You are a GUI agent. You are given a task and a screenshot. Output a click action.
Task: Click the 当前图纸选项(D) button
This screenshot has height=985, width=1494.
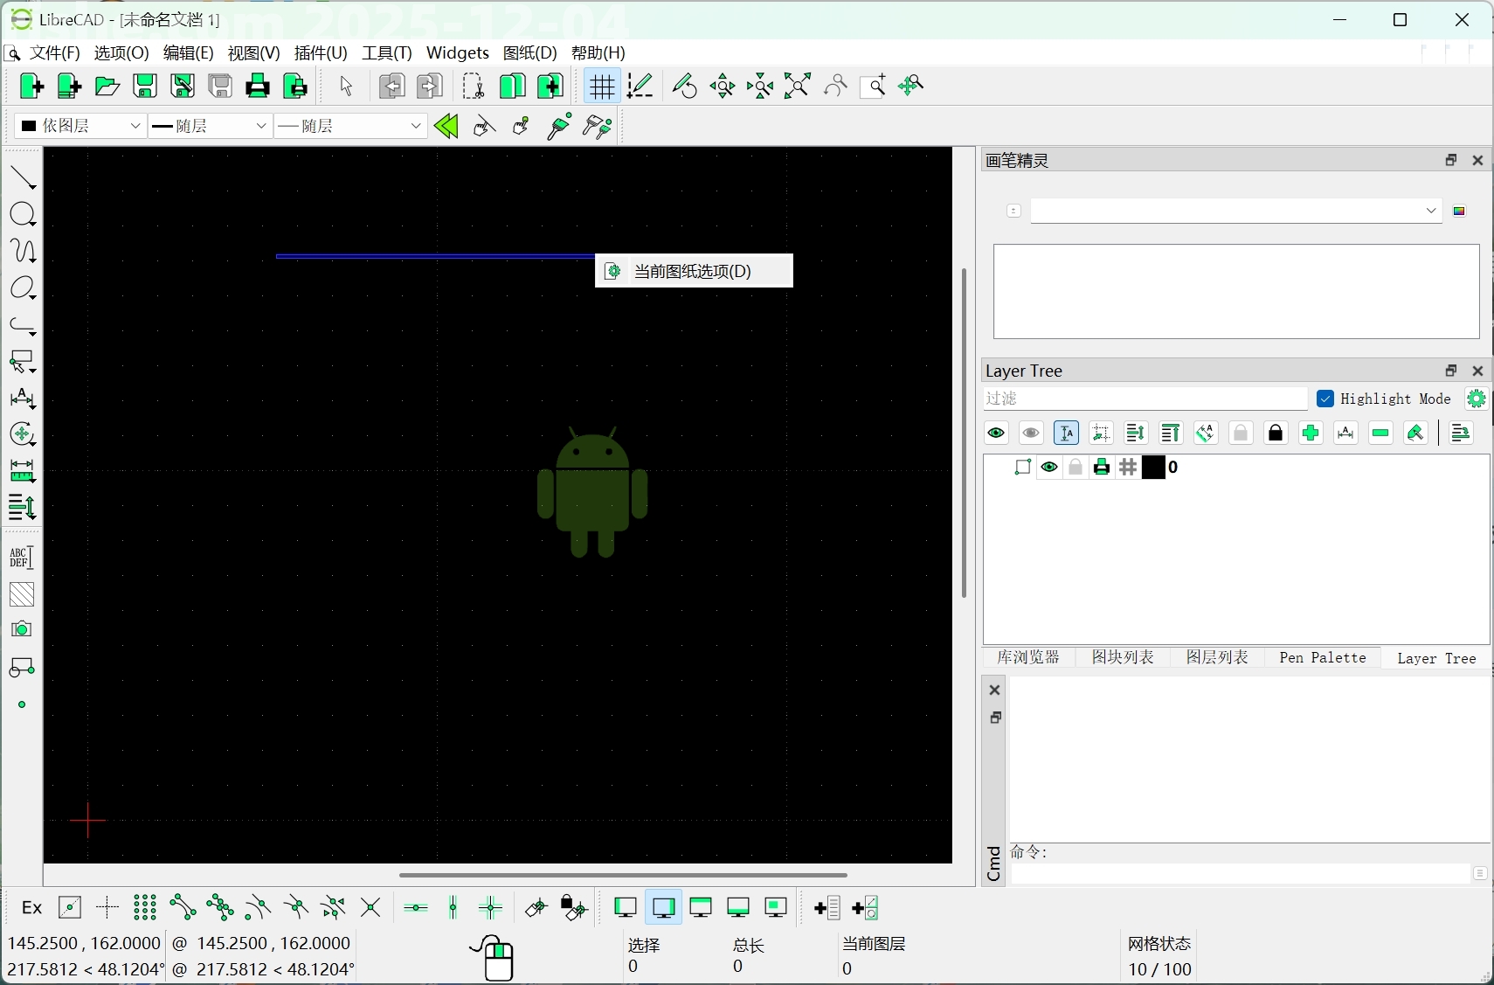pyautogui.click(x=695, y=271)
